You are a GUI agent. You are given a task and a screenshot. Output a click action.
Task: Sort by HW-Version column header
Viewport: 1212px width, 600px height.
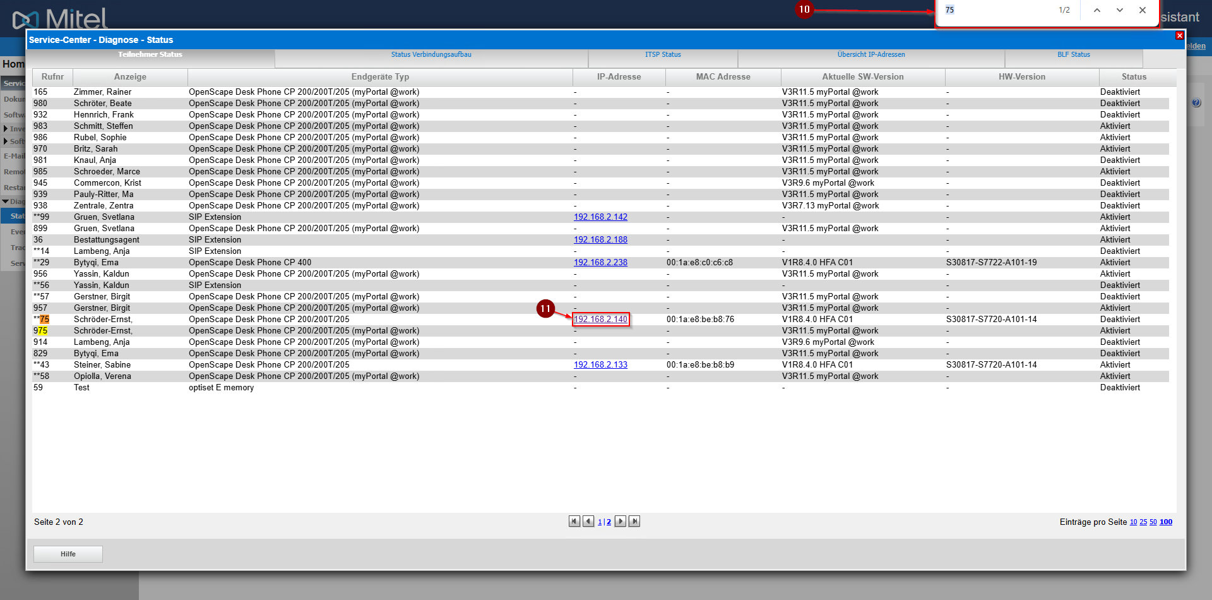click(x=1022, y=77)
